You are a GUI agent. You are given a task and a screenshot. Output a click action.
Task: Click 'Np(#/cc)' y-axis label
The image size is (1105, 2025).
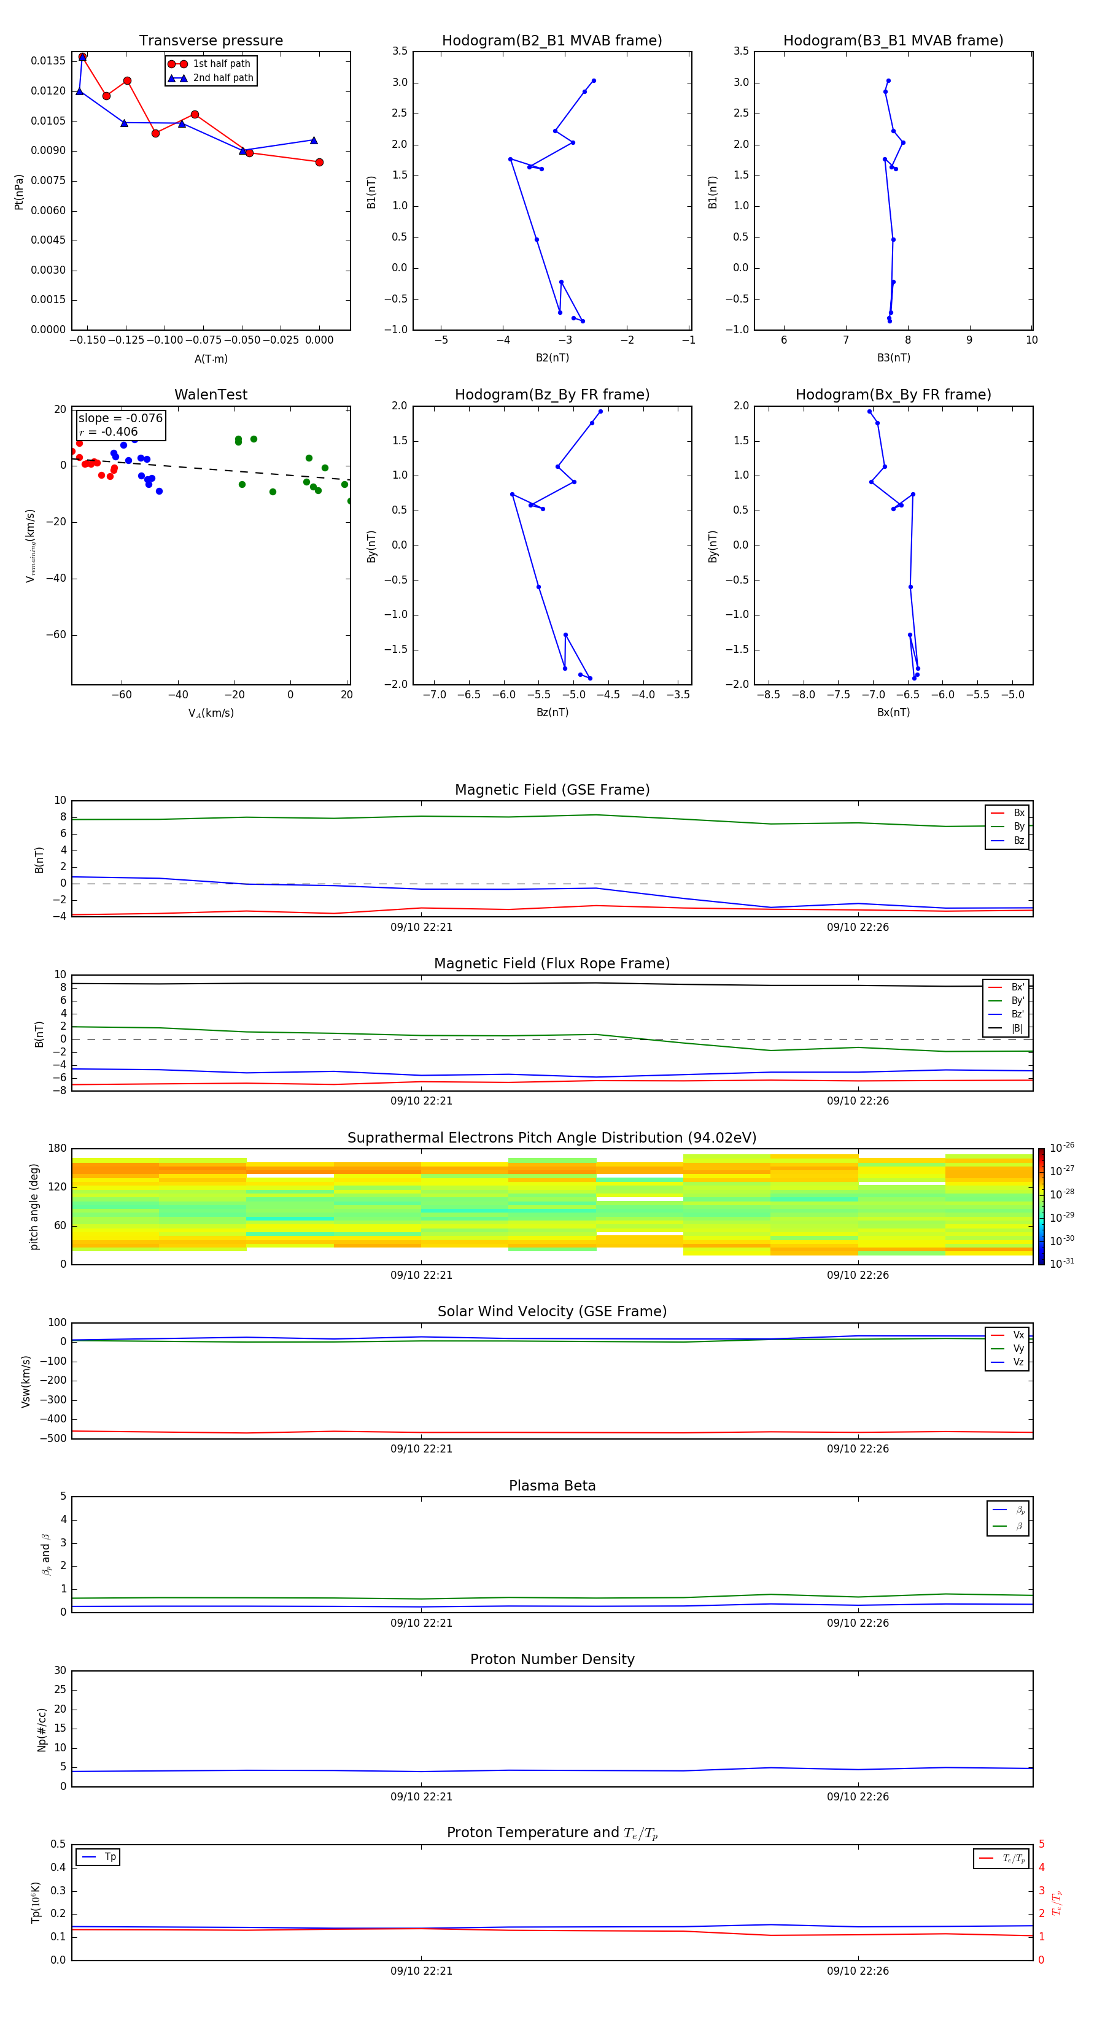point(42,1729)
